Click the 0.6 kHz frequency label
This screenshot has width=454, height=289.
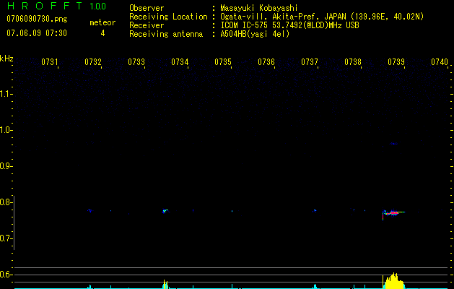coord(5,275)
